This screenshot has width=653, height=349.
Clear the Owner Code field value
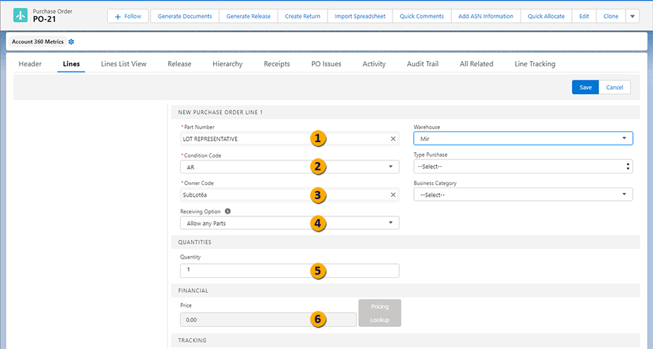393,195
